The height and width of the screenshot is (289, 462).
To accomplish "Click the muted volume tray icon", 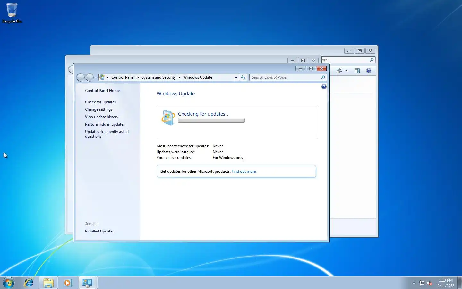I will point(430,283).
